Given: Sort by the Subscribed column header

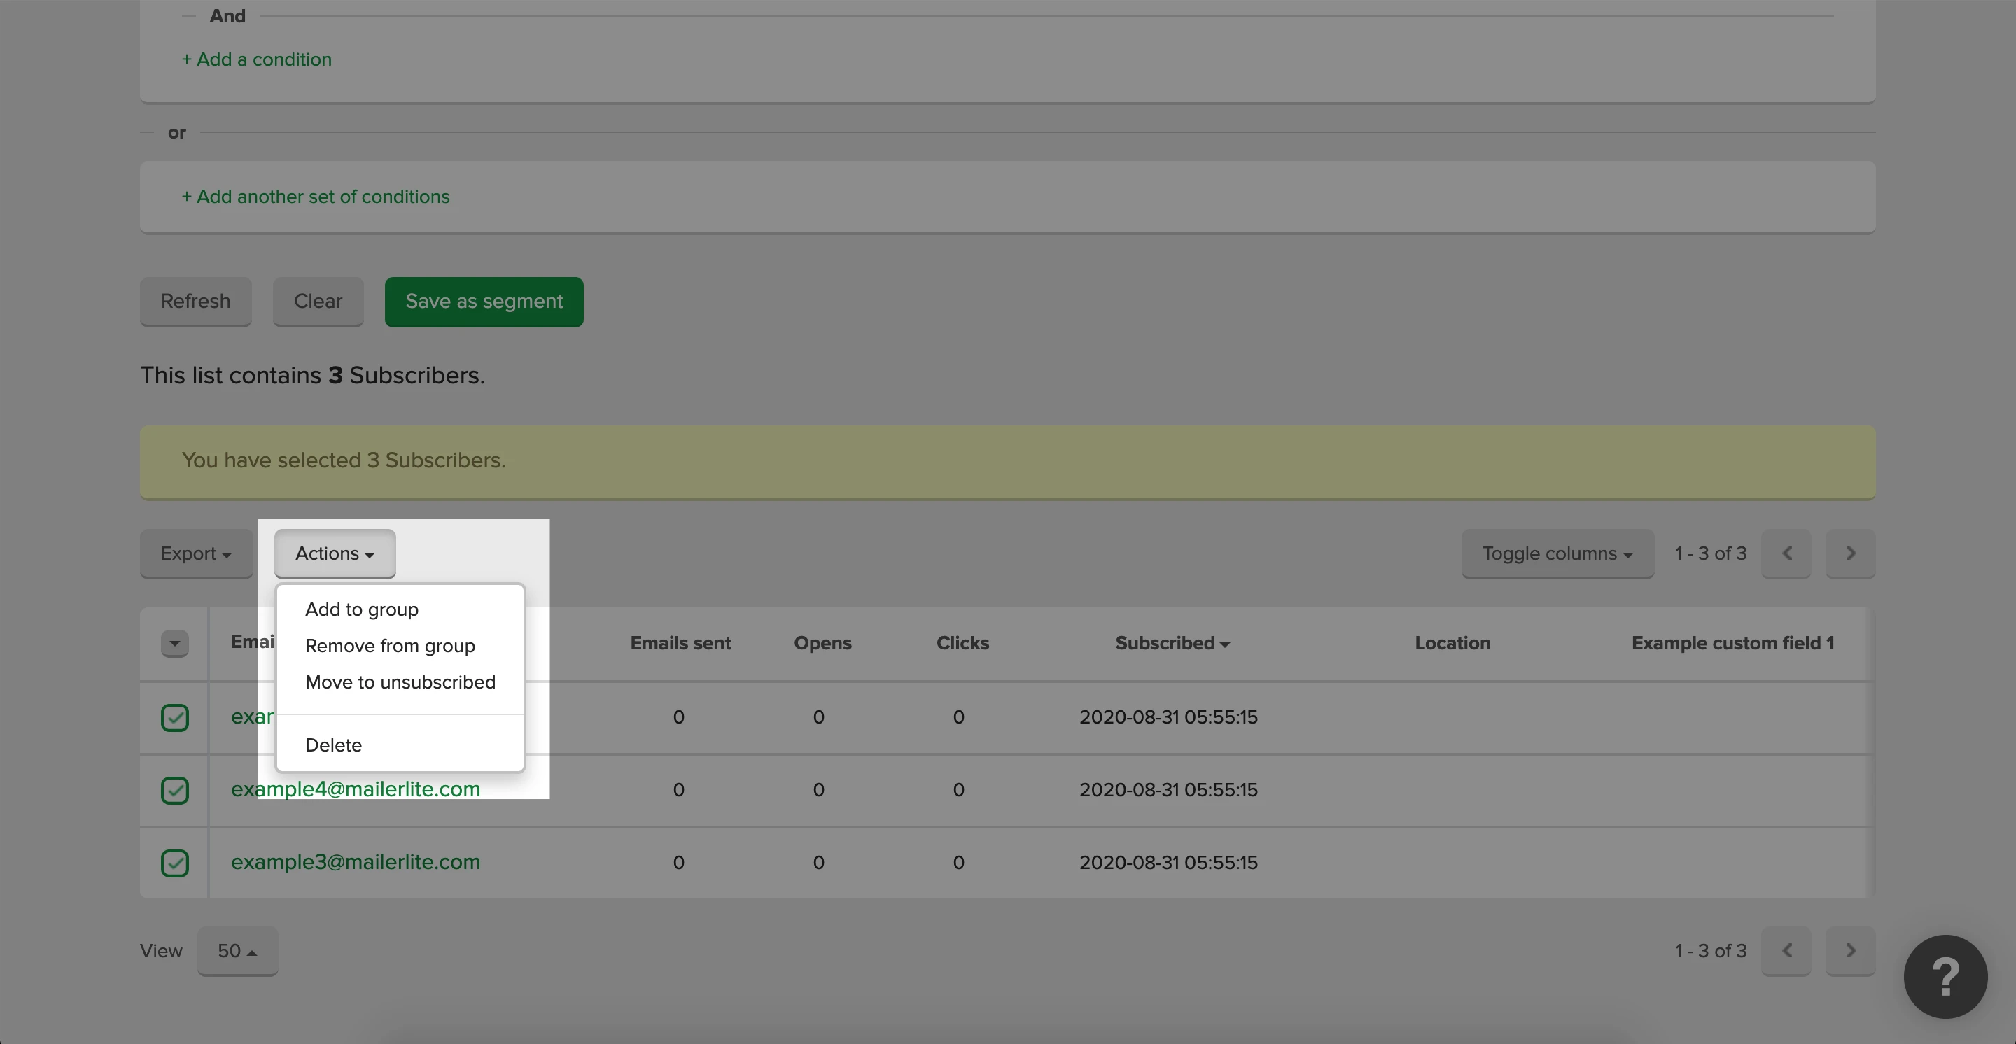Looking at the screenshot, I should pyautogui.click(x=1172, y=643).
